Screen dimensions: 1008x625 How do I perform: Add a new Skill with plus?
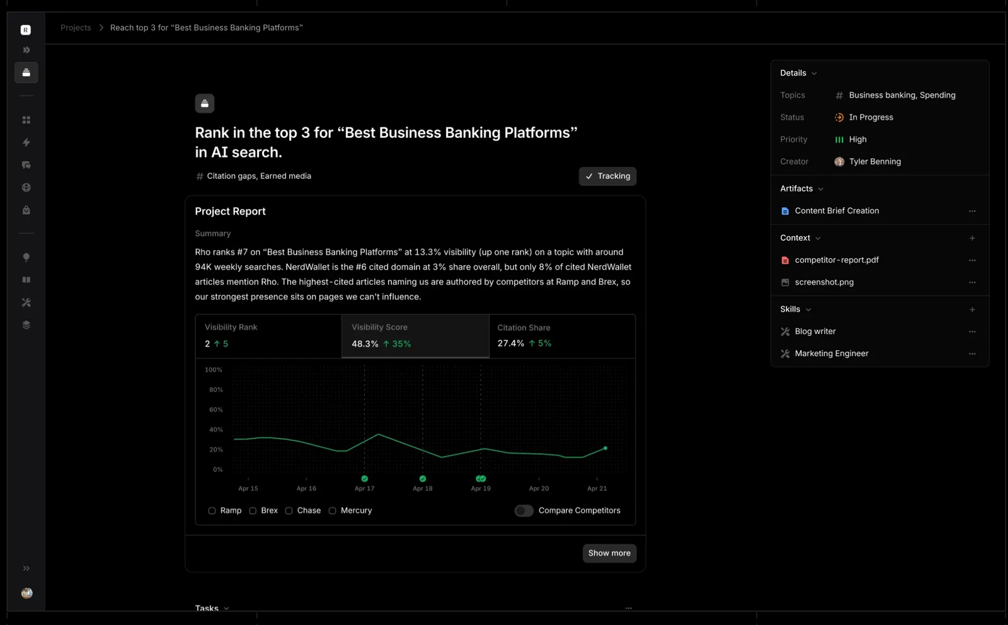point(972,309)
